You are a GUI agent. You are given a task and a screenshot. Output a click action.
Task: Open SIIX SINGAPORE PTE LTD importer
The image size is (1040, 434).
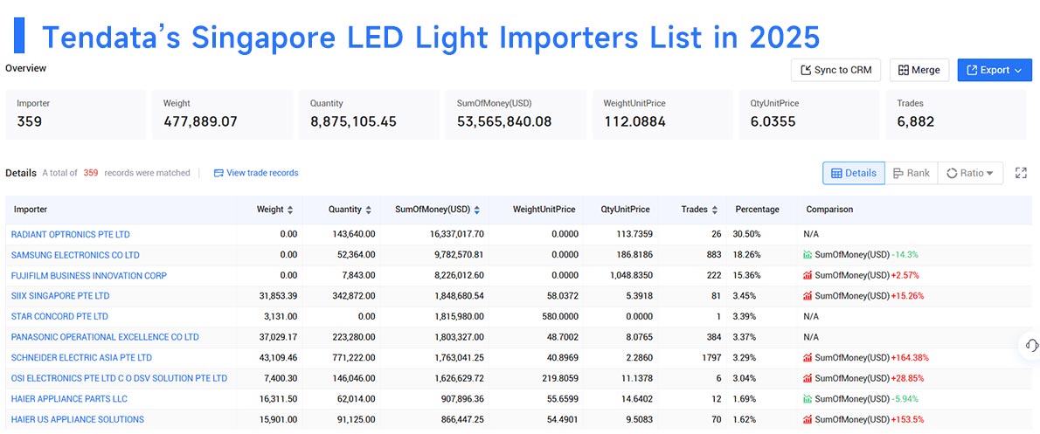tap(60, 296)
